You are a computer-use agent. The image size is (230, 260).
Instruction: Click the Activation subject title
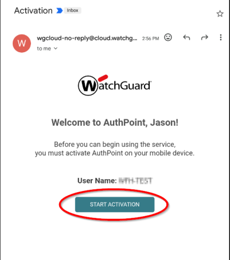click(33, 10)
